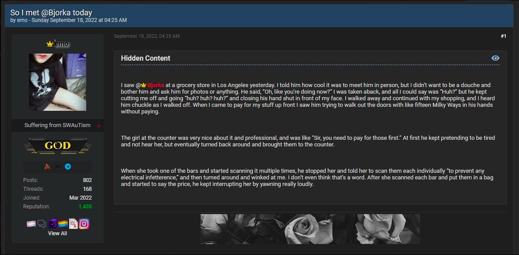
Task: Click the chat bubbles award badge
Action: [x=42, y=224]
